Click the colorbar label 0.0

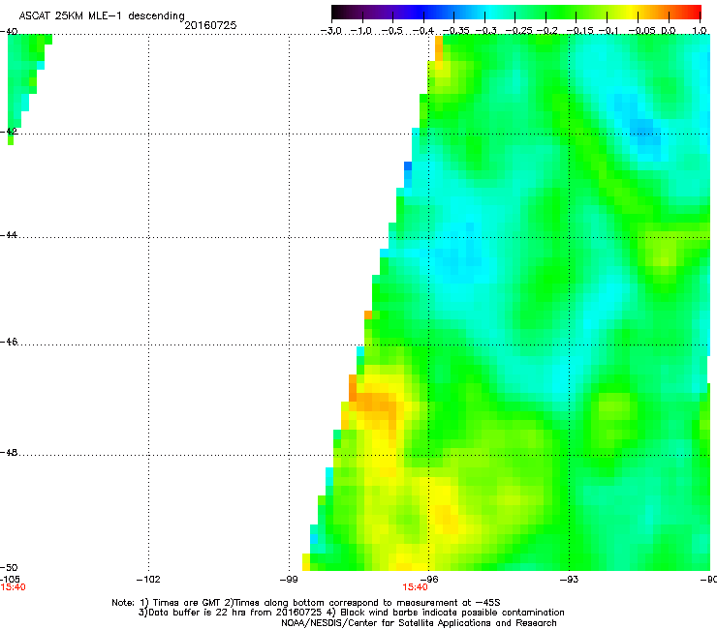tap(669, 31)
